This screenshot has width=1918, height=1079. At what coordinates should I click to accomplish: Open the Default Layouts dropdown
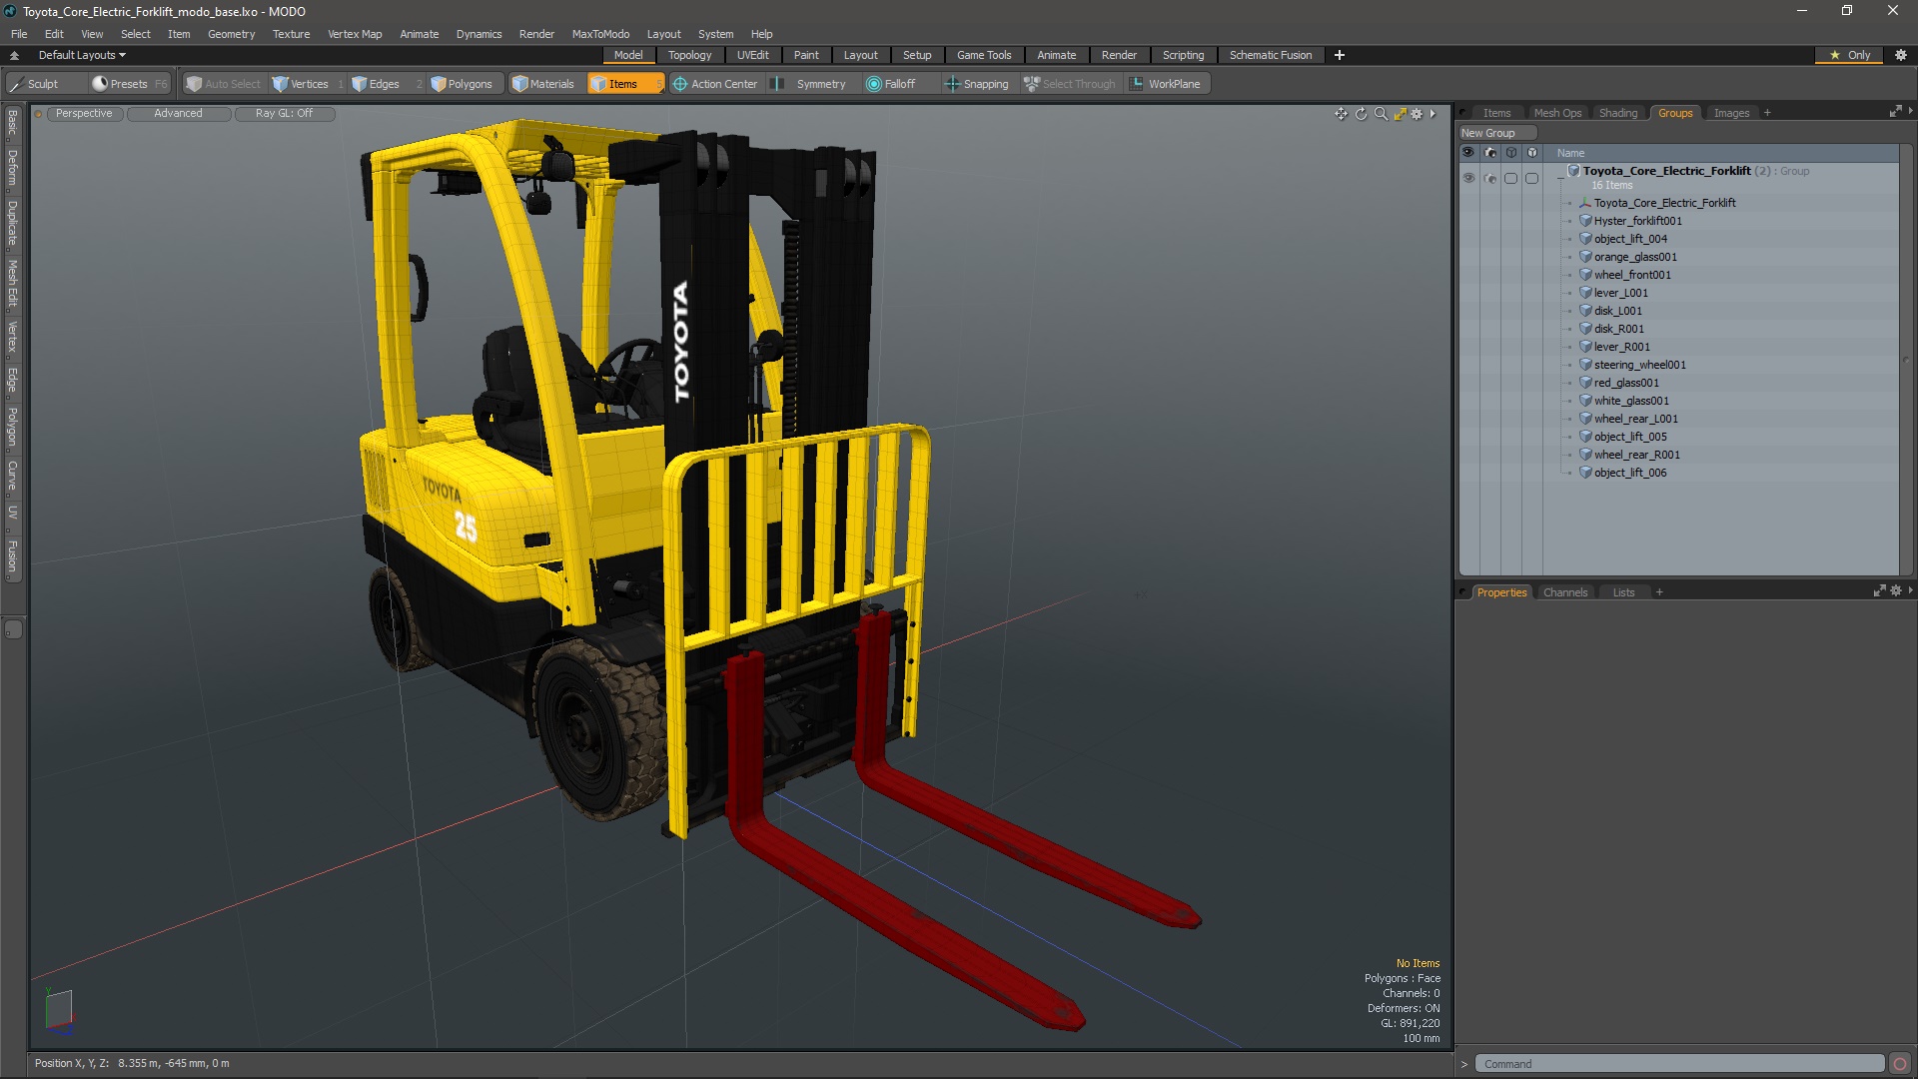[x=82, y=55]
